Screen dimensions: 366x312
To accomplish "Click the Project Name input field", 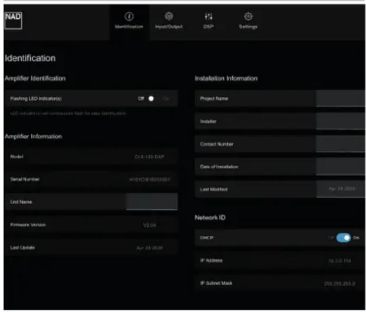I will (341, 98).
